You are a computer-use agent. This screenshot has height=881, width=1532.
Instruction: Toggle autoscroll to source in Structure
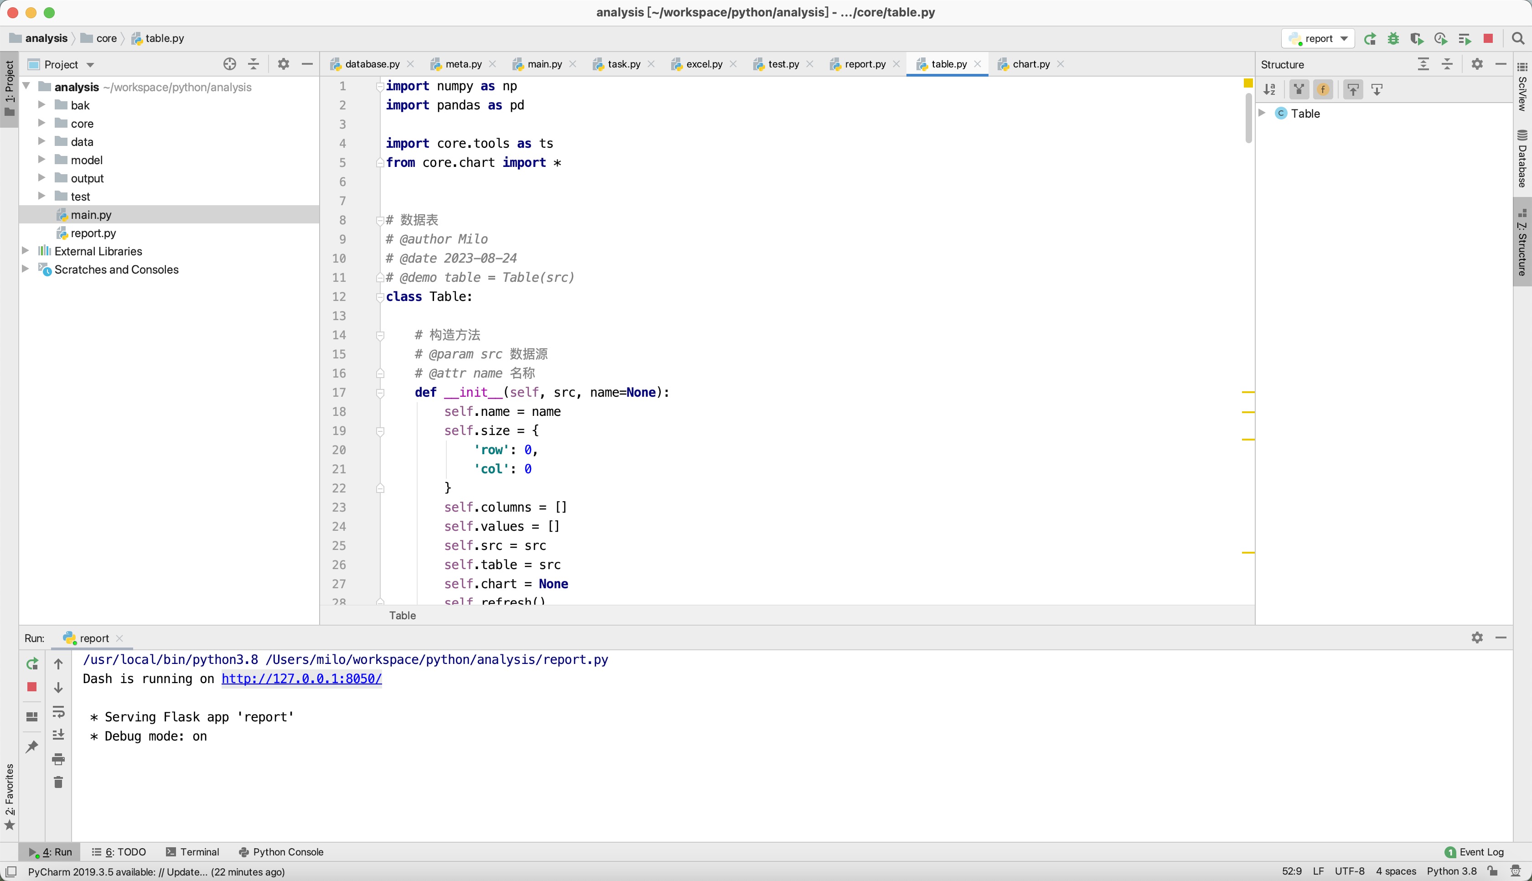[1353, 89]
